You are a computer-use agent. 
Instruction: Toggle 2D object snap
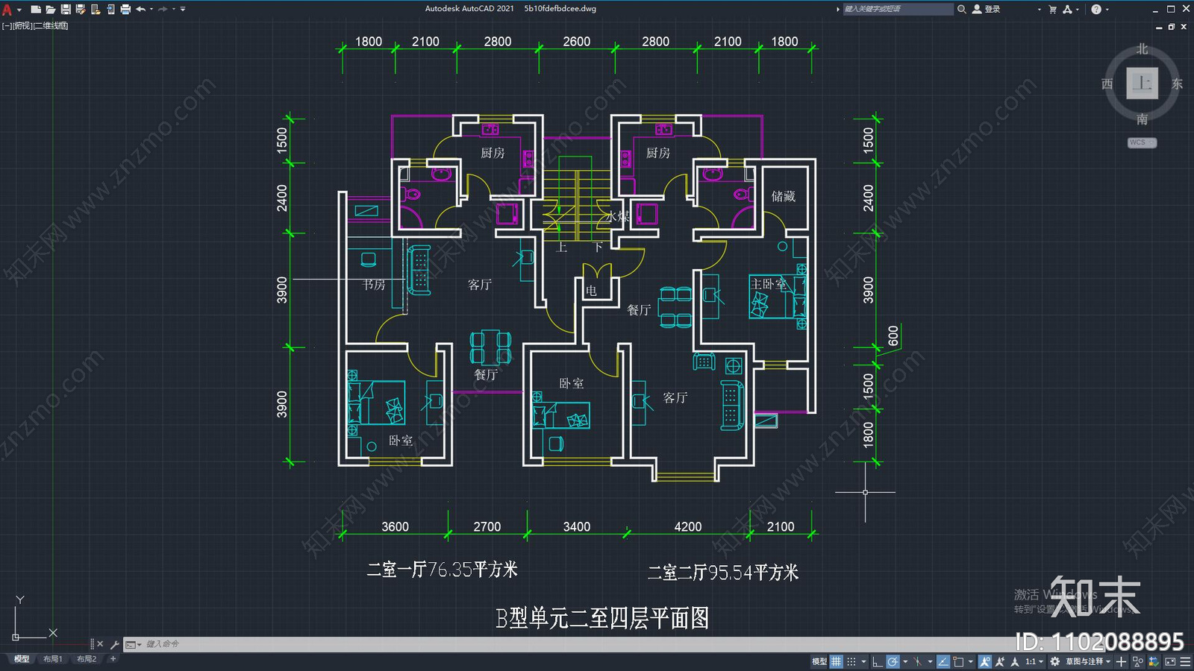pos(958,661)
